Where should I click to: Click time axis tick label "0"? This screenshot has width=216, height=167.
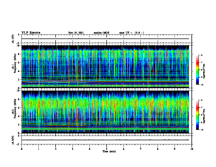22,149
